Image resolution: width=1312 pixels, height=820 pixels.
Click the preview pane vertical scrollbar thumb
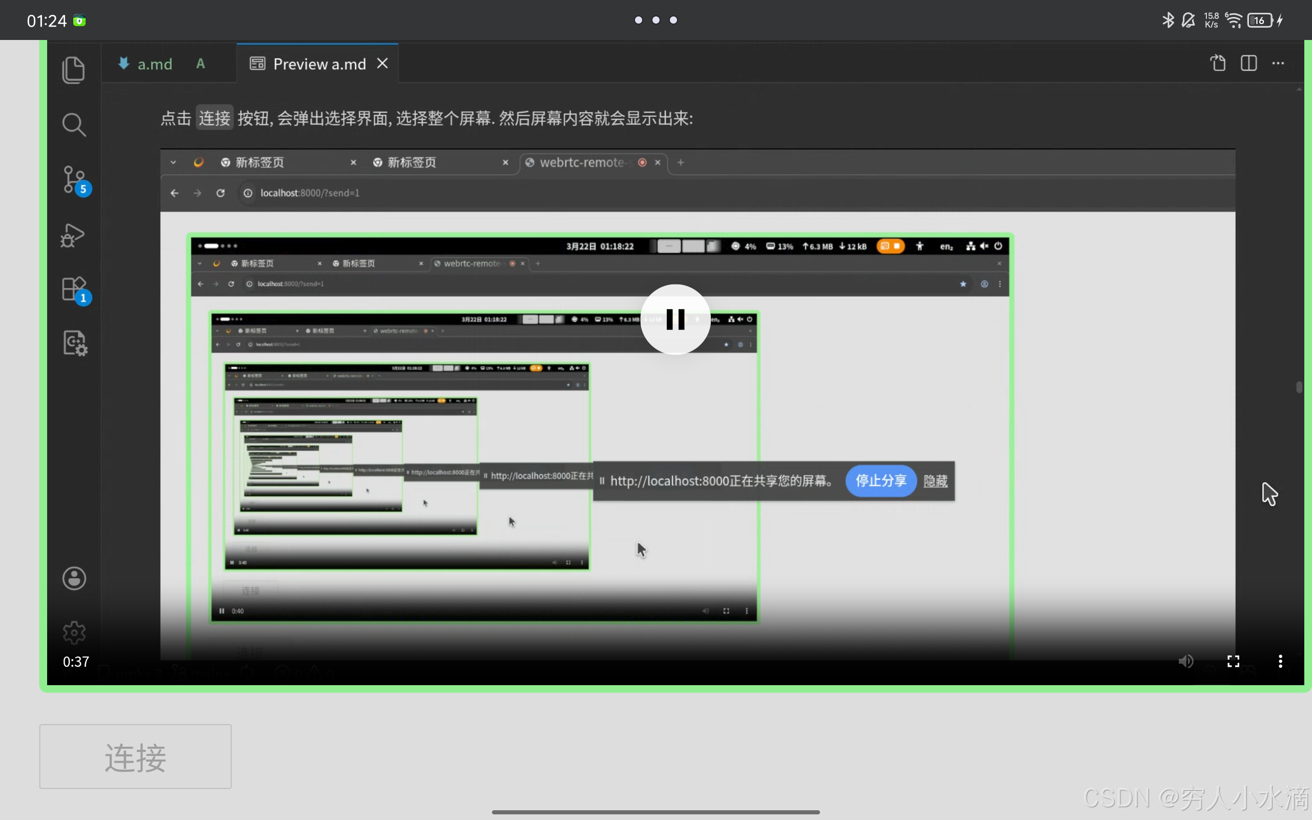click(1299, 387)
